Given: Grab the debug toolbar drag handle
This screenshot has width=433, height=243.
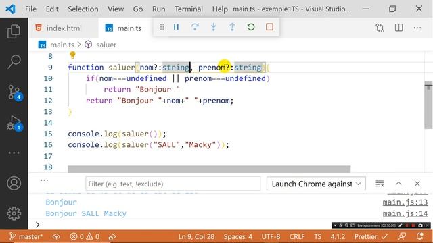Looking at the screenshot, I should click(162, 27).
